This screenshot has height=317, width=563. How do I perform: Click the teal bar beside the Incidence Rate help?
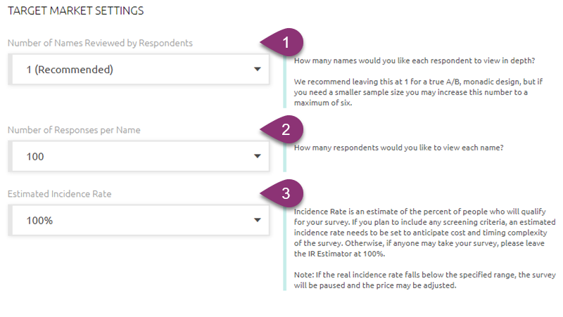tap(284, 246)
